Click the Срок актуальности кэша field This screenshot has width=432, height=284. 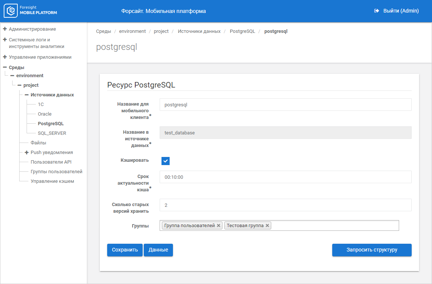point(285,177)
